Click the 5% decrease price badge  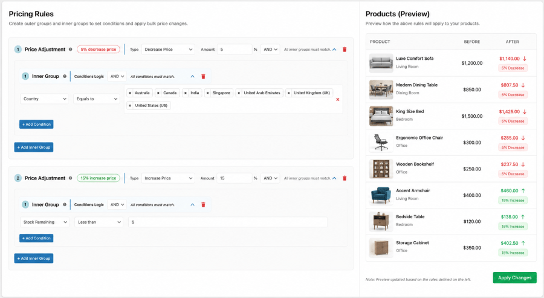point(99,49)
